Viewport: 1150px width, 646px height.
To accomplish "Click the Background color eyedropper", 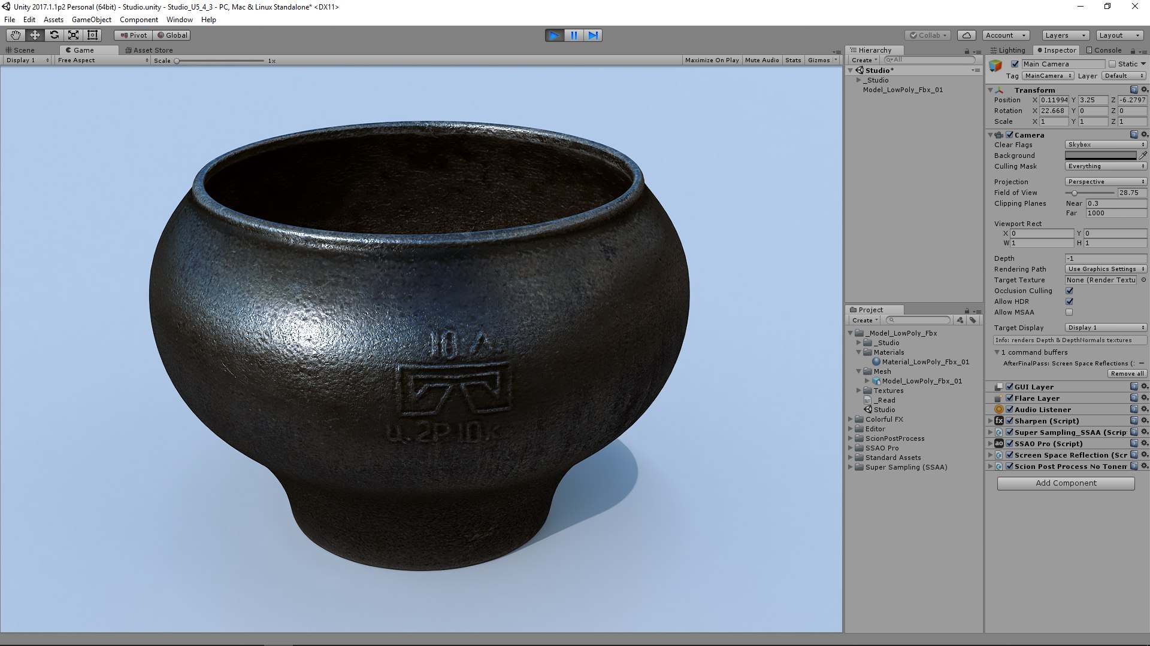I will [x=1143, y=156].
